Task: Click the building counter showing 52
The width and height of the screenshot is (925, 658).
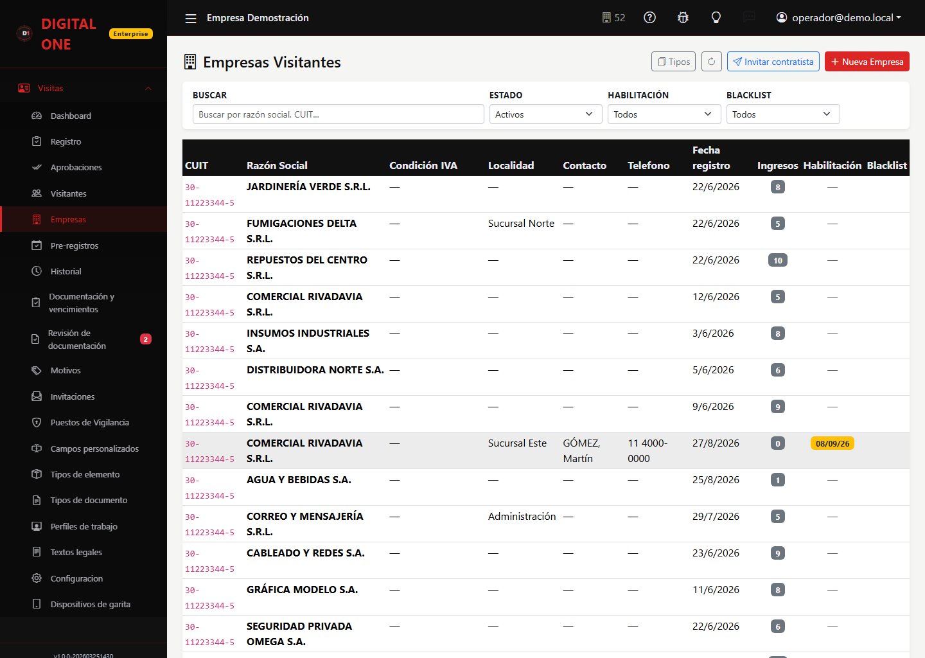Action: tap(613, 18)
